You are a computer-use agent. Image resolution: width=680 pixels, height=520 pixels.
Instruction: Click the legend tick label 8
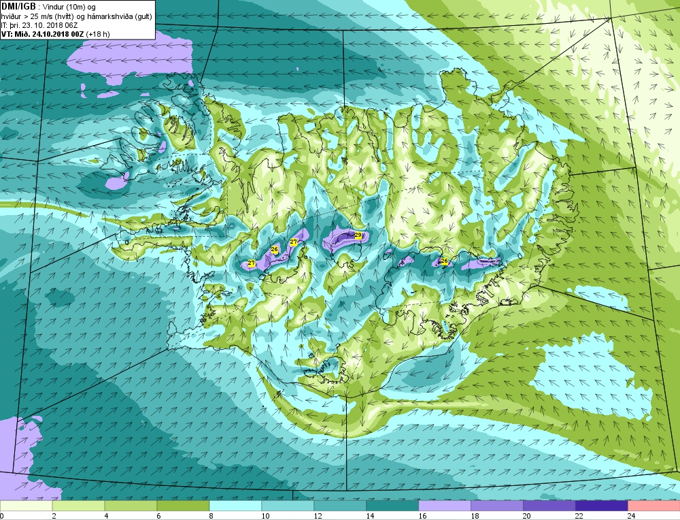[211, 516]
